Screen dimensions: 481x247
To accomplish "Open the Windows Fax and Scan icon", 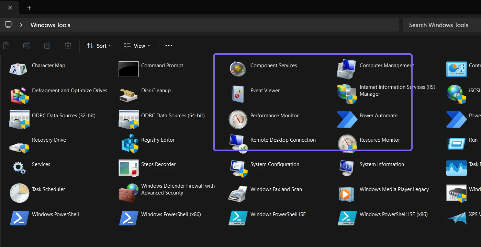I will click(x=238, y=194).
